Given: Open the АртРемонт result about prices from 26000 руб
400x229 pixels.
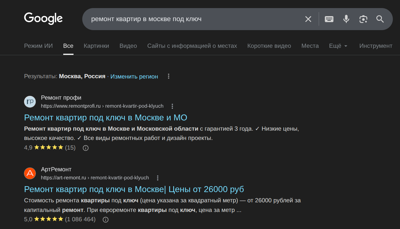Looking at the screenshot, I should point(134,189).
